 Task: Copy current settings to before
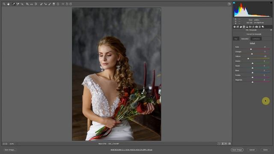226,144
